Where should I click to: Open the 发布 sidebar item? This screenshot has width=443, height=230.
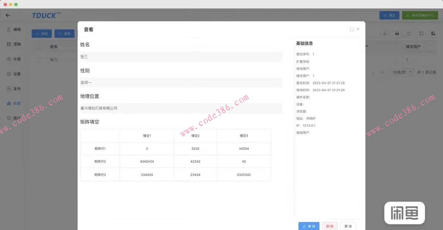pos(14,89)
